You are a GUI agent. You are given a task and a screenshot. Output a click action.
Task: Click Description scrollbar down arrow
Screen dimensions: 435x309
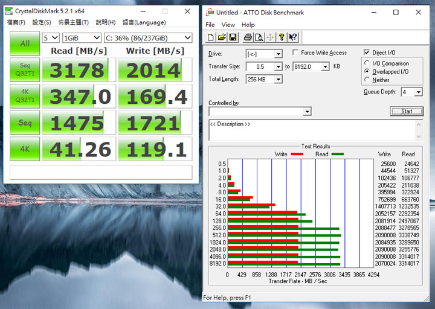tap(419, 136)
